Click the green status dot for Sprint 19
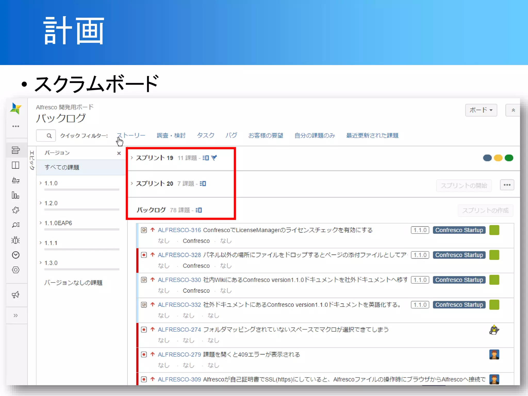 pyautogui.click(x=509, y=158)
